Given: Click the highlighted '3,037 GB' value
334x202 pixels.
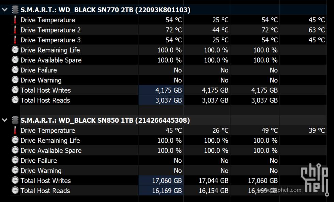Looking at the screenshot, I should 168,100.
